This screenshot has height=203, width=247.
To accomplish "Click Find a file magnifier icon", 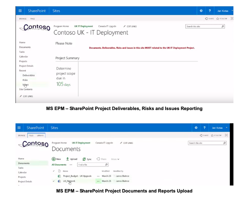I will pyautogui.click(x=106, y=164).
